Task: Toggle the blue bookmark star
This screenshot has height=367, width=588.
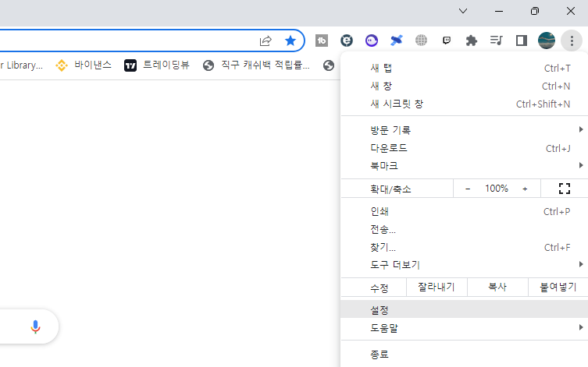Action: (x=290, y=41)
